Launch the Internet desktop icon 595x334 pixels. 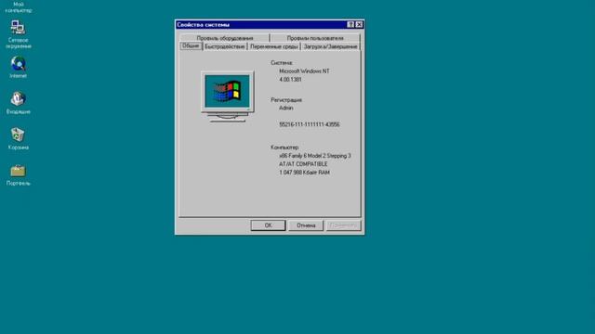(x=18, y=67)
